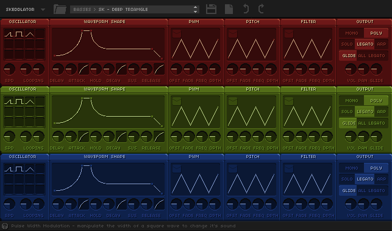
Task: Adjust the red envelope HOLD knob
Action: click(x=96, y=69)
